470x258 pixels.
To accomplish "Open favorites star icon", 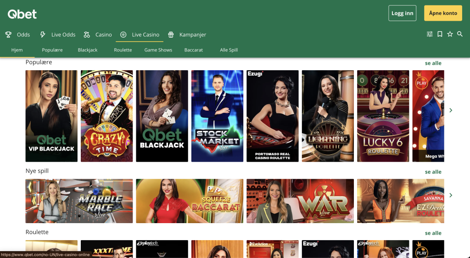I will 450,34.
